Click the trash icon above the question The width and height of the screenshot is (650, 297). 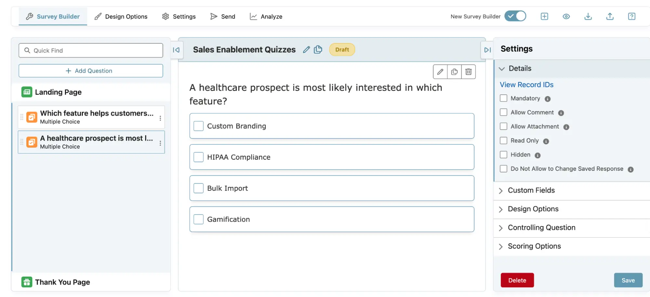(468, 72)
